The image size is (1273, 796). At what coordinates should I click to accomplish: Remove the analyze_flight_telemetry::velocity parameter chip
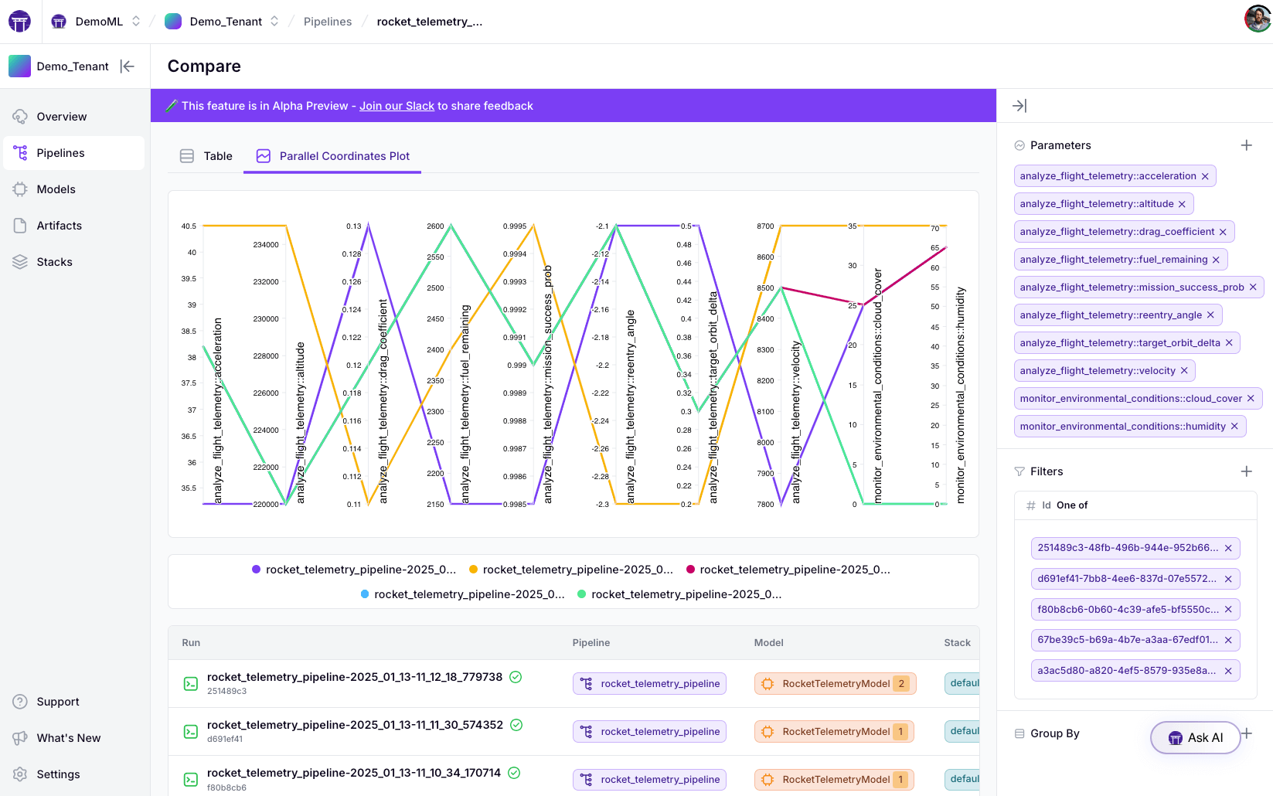1184,370
